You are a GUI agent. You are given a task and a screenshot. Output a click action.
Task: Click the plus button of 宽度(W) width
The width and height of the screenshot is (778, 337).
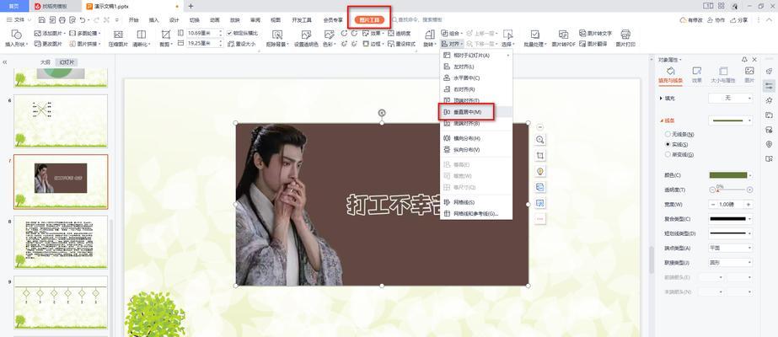coord(748,204)
